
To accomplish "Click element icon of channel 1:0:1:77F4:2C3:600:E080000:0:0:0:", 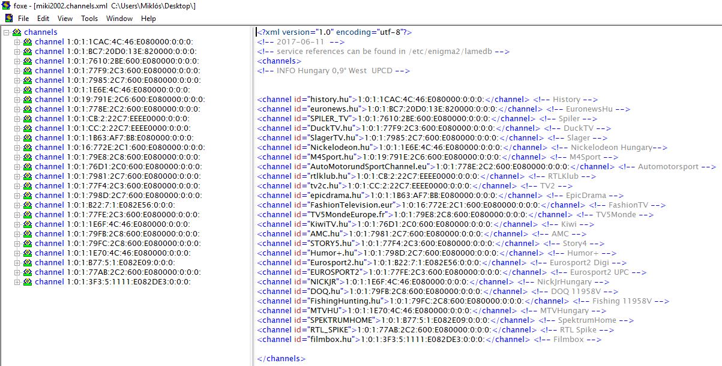I will [x=28, y=186].
